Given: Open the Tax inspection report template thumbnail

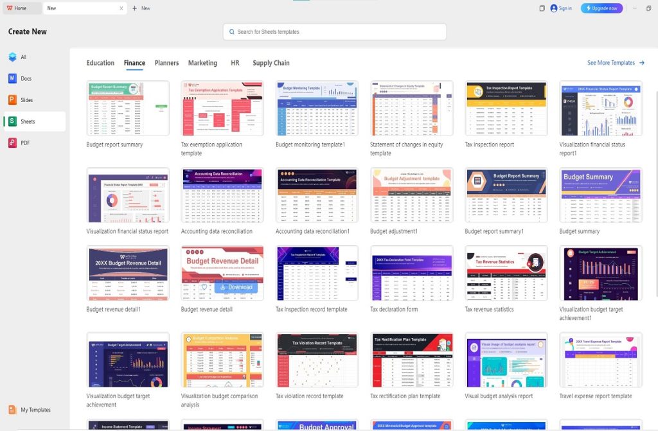Looking at the screenshot, I should pyautogui.click(x=506, y=108).
